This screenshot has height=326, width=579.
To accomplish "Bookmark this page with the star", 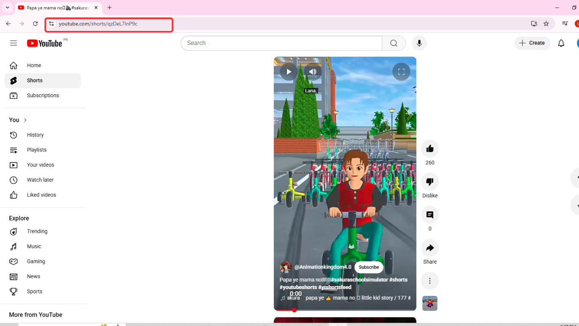I will coord(546,24).
